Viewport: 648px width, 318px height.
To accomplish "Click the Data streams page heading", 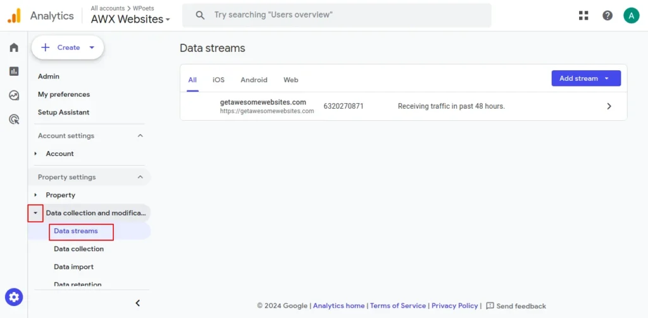I will coord(213,48).
